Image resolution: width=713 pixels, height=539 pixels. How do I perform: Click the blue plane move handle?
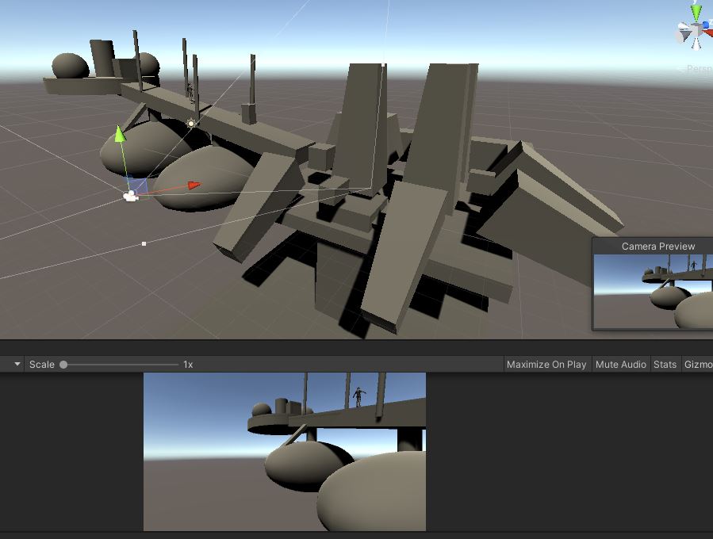pos(139,185)
